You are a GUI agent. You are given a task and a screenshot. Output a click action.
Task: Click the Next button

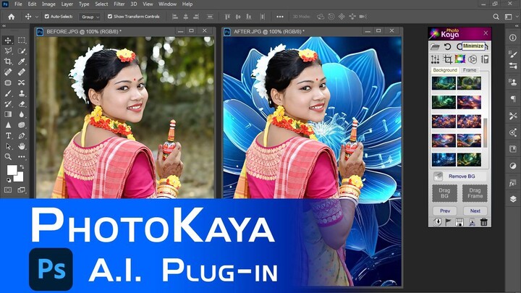pos(475,211)
